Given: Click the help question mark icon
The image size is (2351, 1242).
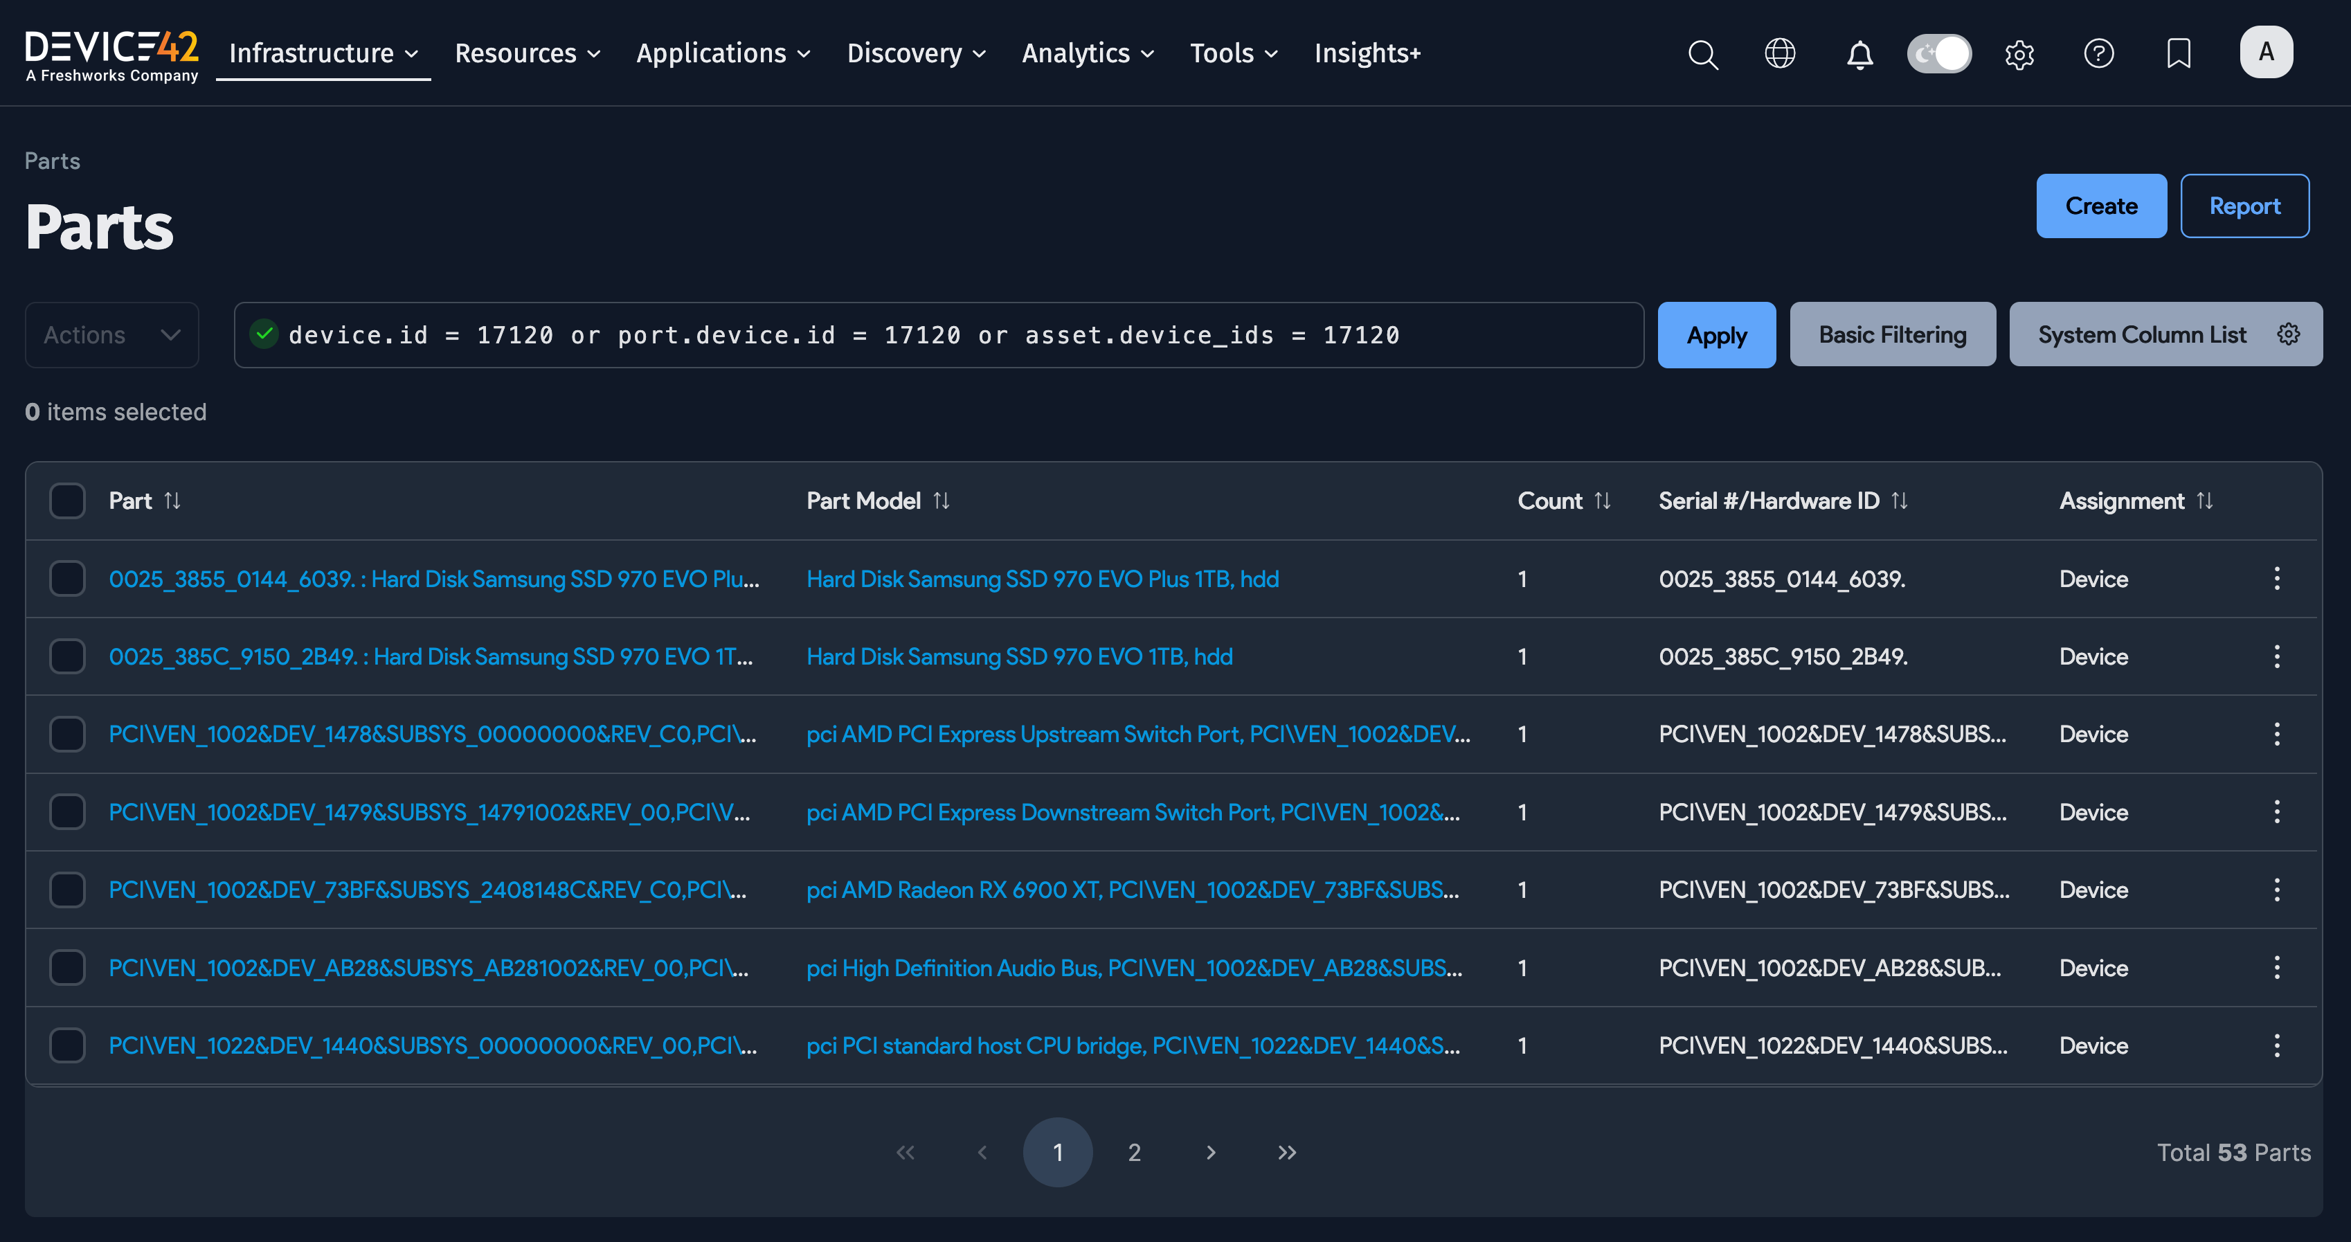Looking at the screenshot, I should [x=2098, y=54].
